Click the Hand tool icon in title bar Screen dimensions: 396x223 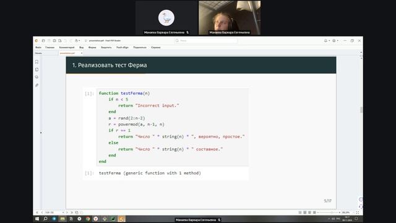pyautogui.click(x=77, y=41)
